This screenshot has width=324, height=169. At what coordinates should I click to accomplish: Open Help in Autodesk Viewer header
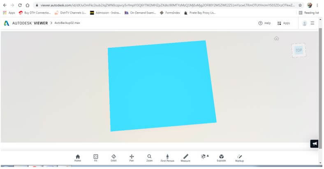pos(264,23)
